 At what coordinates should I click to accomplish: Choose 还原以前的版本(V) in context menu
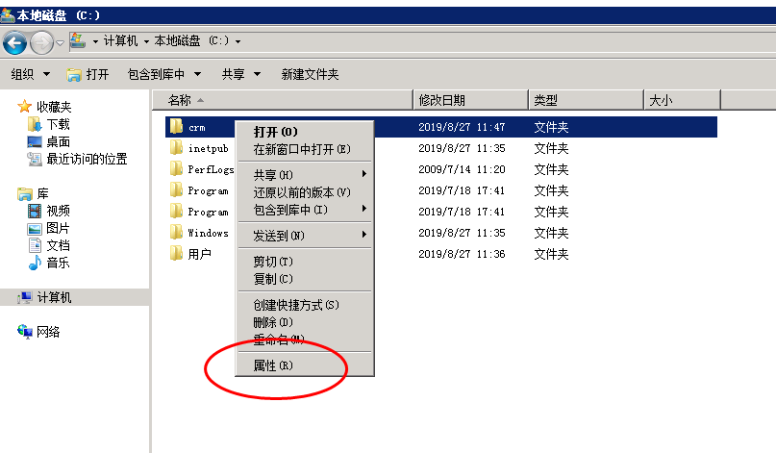(x=305, y=192)
